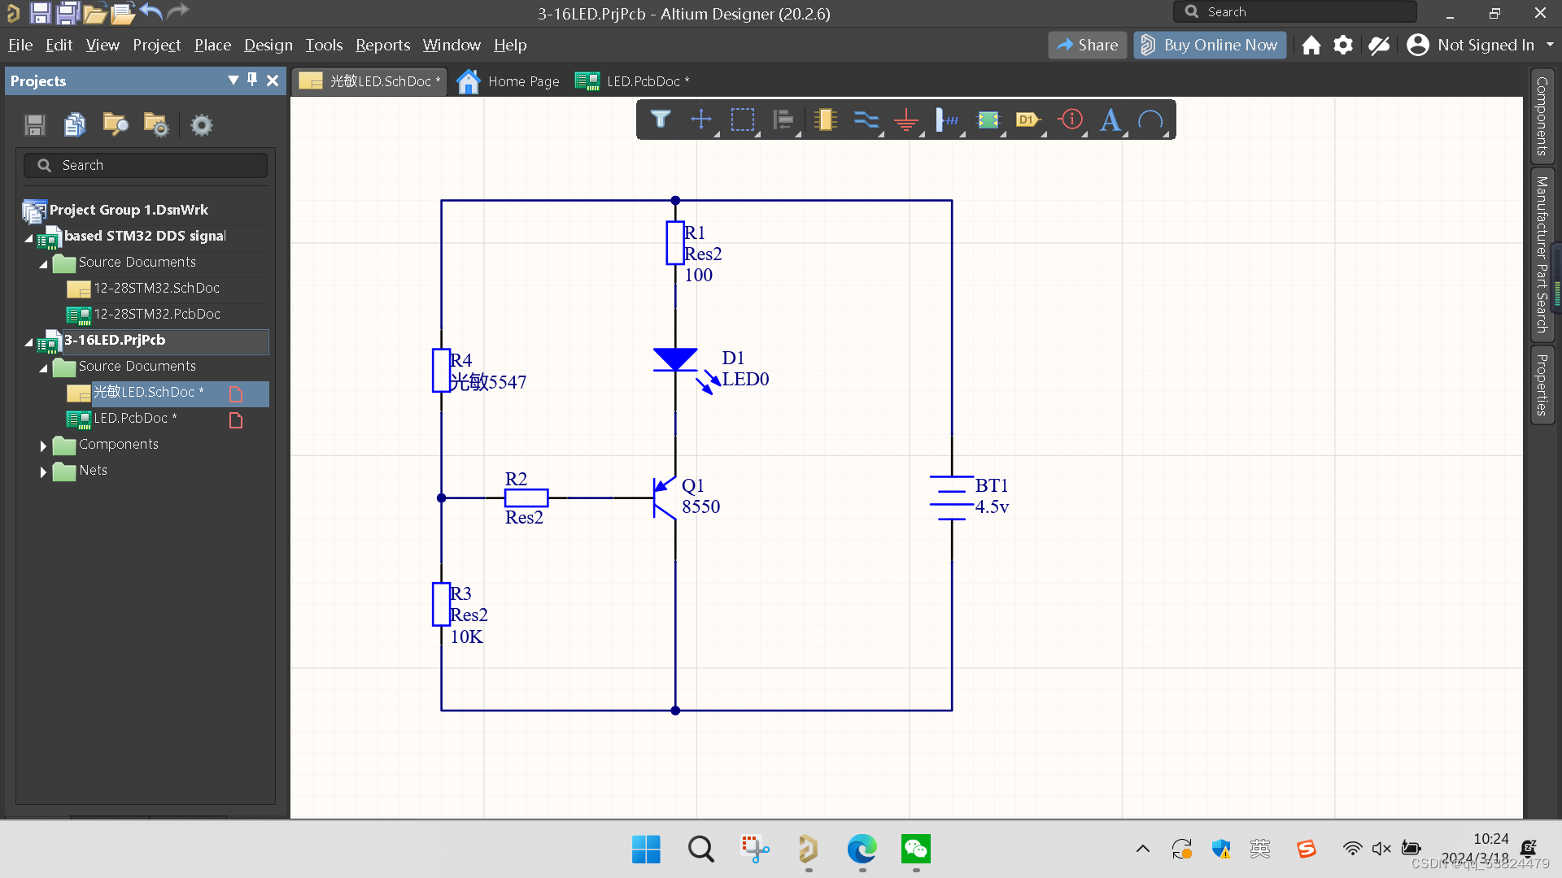Click the Projects panel search field
The height and width of the screenshot is (878, 1562).
[x=146, y=165]
